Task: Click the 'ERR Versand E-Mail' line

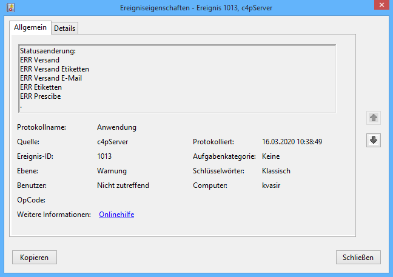Action: [50, 78]
